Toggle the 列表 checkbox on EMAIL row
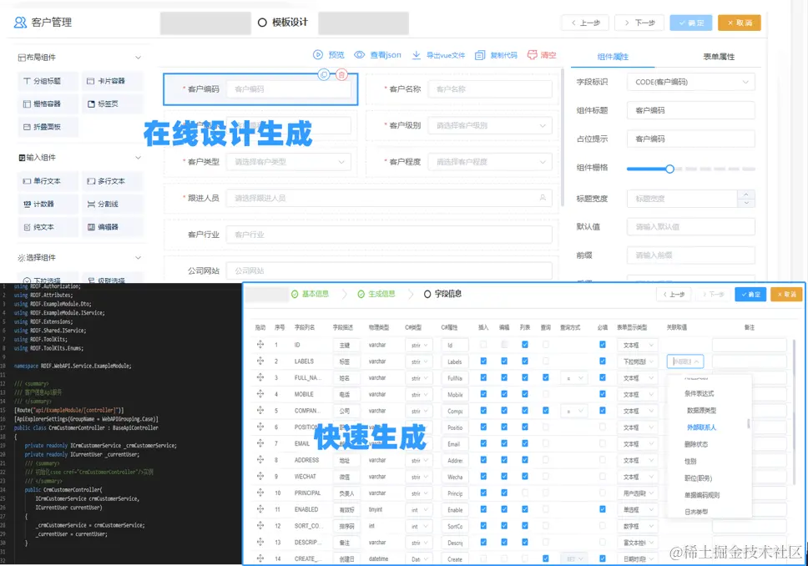 (523, 443)
